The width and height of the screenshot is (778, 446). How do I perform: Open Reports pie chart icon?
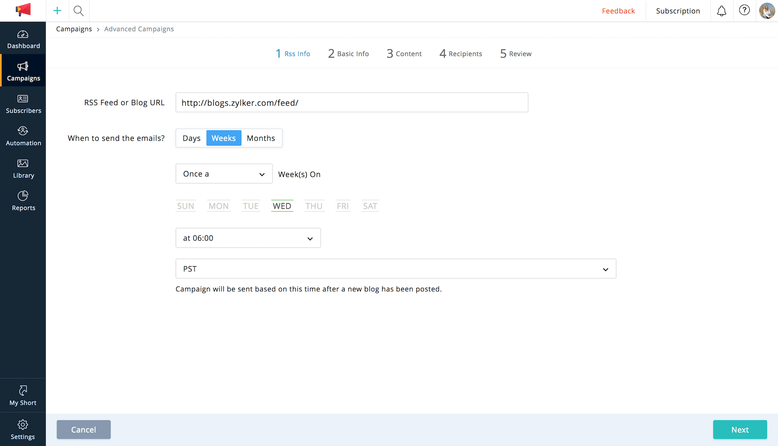(x=23, y=201)
